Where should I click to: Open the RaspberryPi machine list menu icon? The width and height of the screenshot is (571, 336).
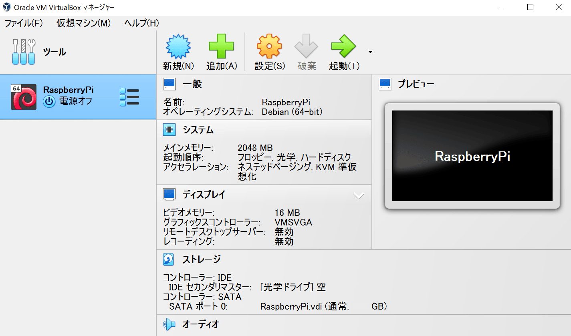[129, 97]
